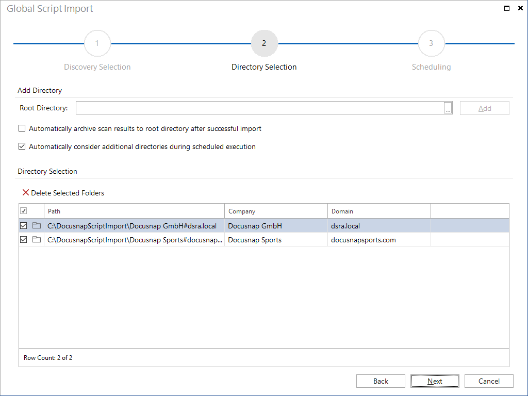The width and height of the screenshot is (528, 396).
Task: Open the browse ellipsis button for Root Directory
Action: click(x=448, y=108)
